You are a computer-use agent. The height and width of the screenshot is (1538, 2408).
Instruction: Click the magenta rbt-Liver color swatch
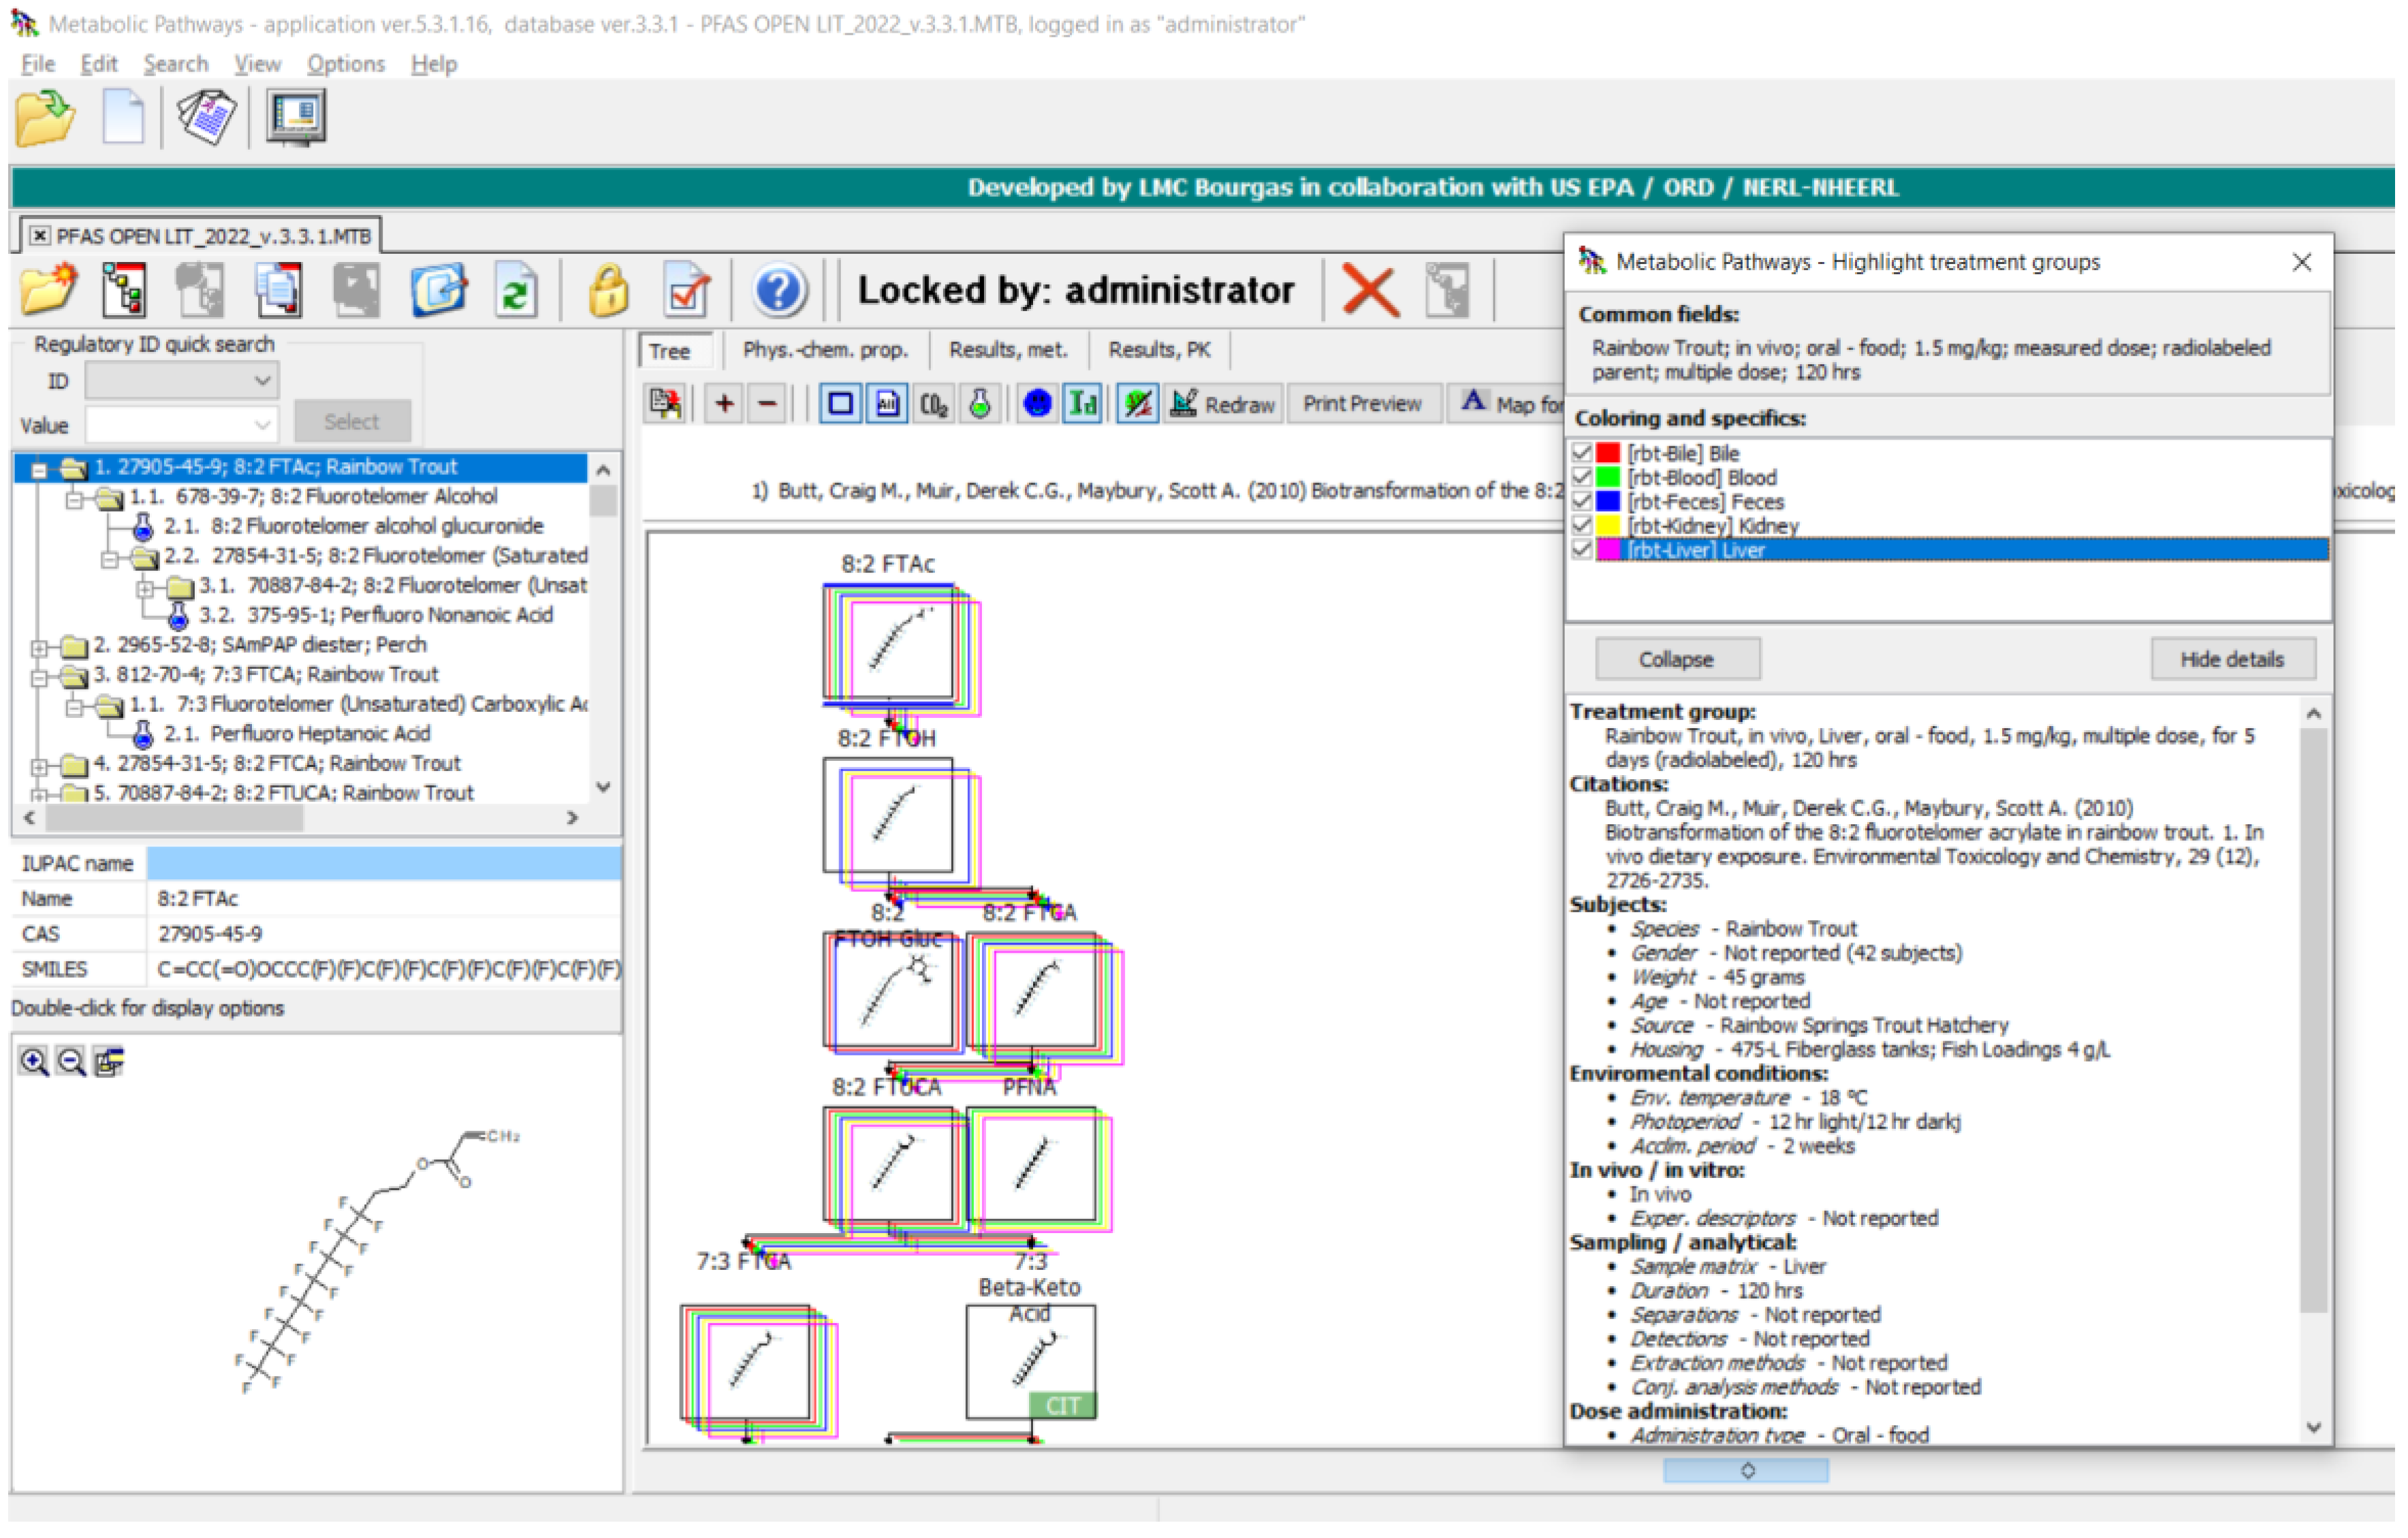[1608, 551]
